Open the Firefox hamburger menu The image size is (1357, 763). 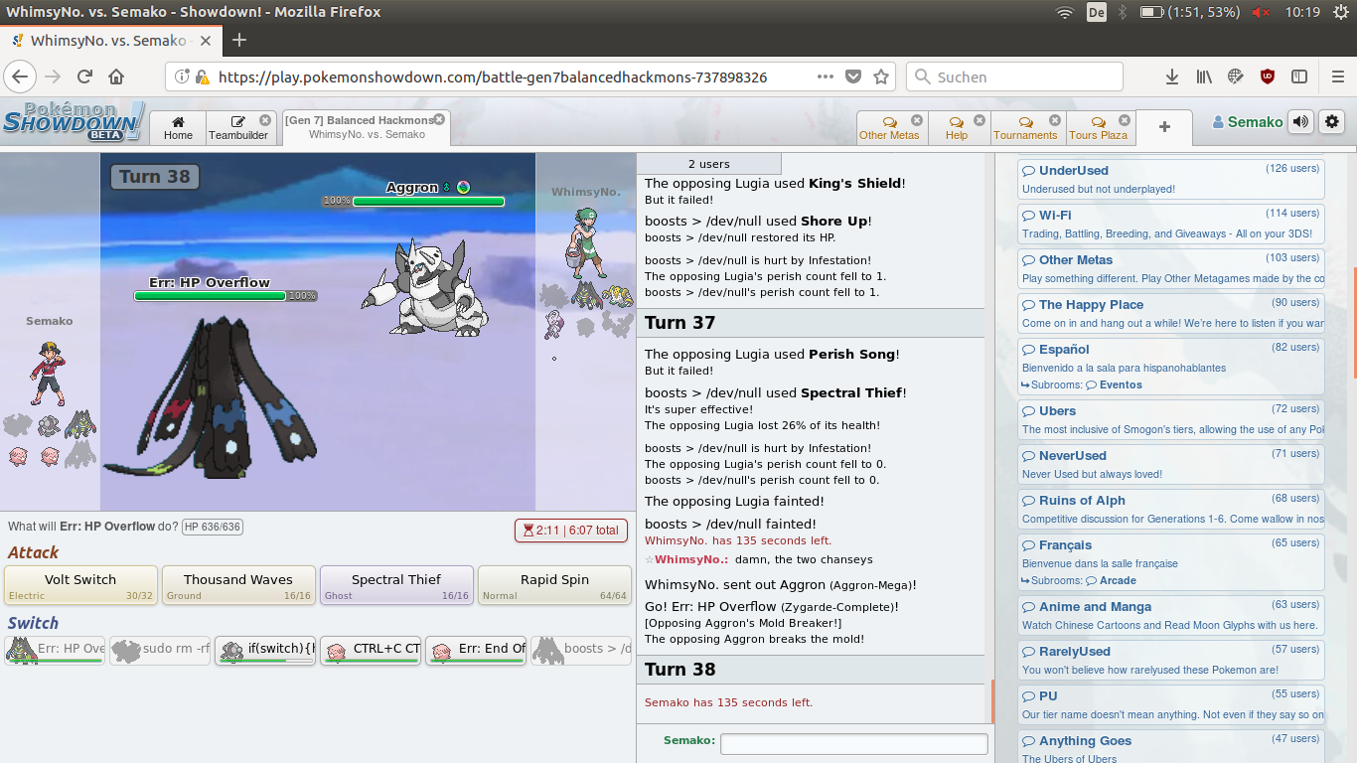click(x=1337, y=76)
